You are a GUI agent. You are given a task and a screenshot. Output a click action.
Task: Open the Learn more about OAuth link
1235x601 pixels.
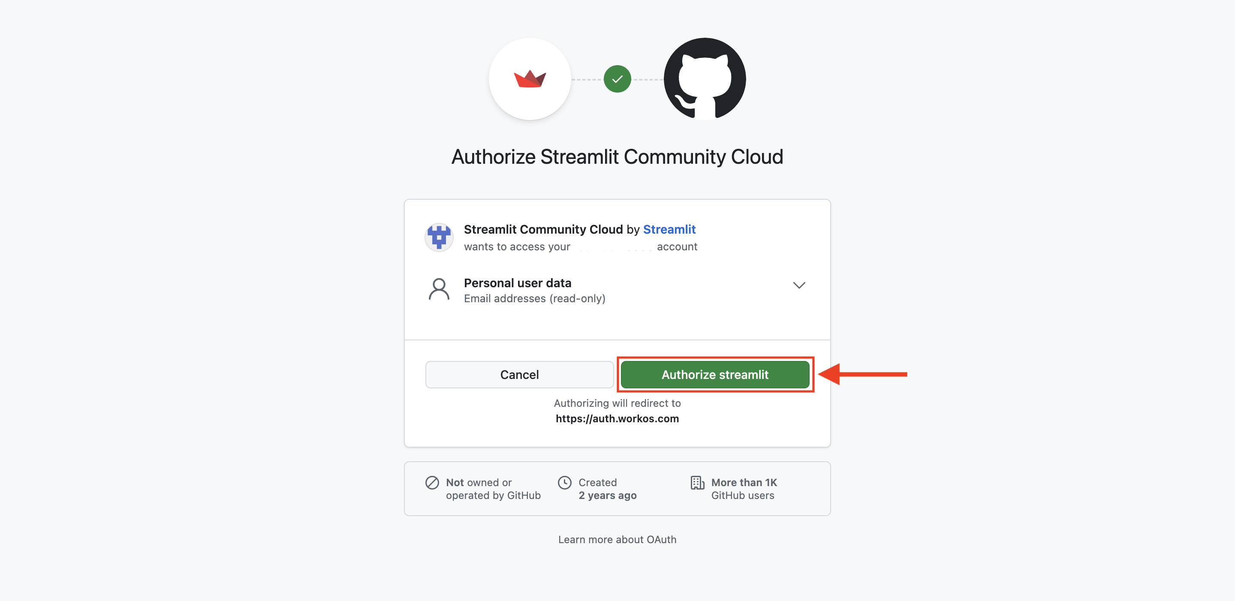(617, 539)
